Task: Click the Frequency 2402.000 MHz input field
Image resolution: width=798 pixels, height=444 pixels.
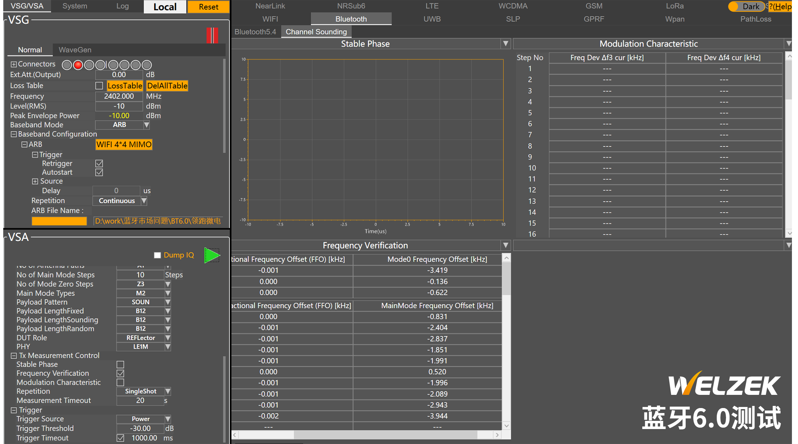Action: pos(119,96)
